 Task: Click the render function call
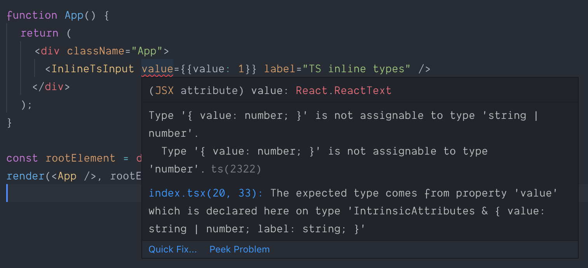point(26,176)
